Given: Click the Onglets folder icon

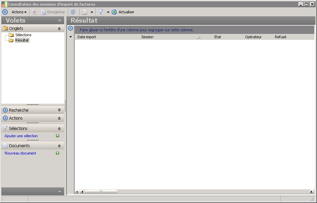Looking at the screenshot, I should tap(5, 28).
